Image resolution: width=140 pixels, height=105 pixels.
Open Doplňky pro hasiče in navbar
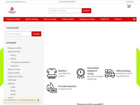click(x=87, y=19)
